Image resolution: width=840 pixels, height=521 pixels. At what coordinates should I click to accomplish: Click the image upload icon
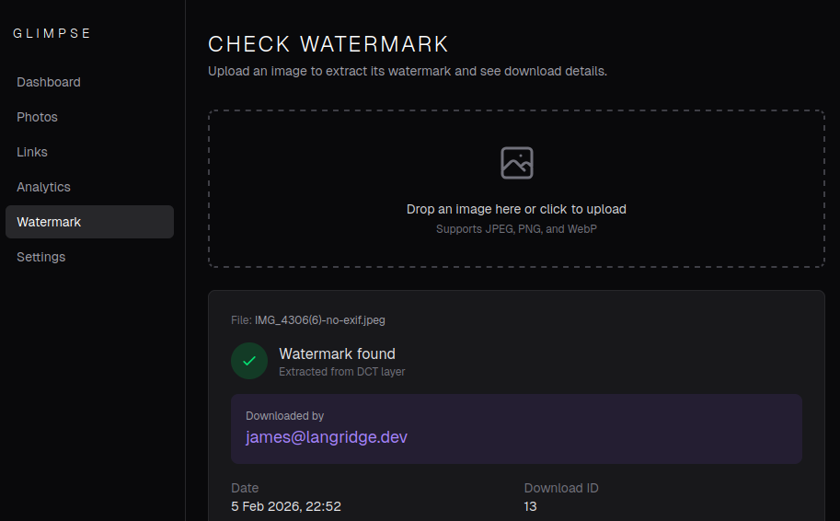516,163
